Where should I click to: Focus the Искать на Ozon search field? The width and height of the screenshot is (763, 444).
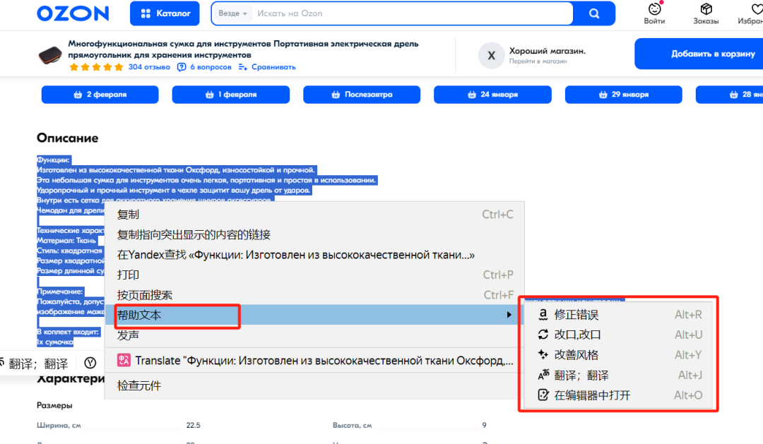(x=411, y=13)
